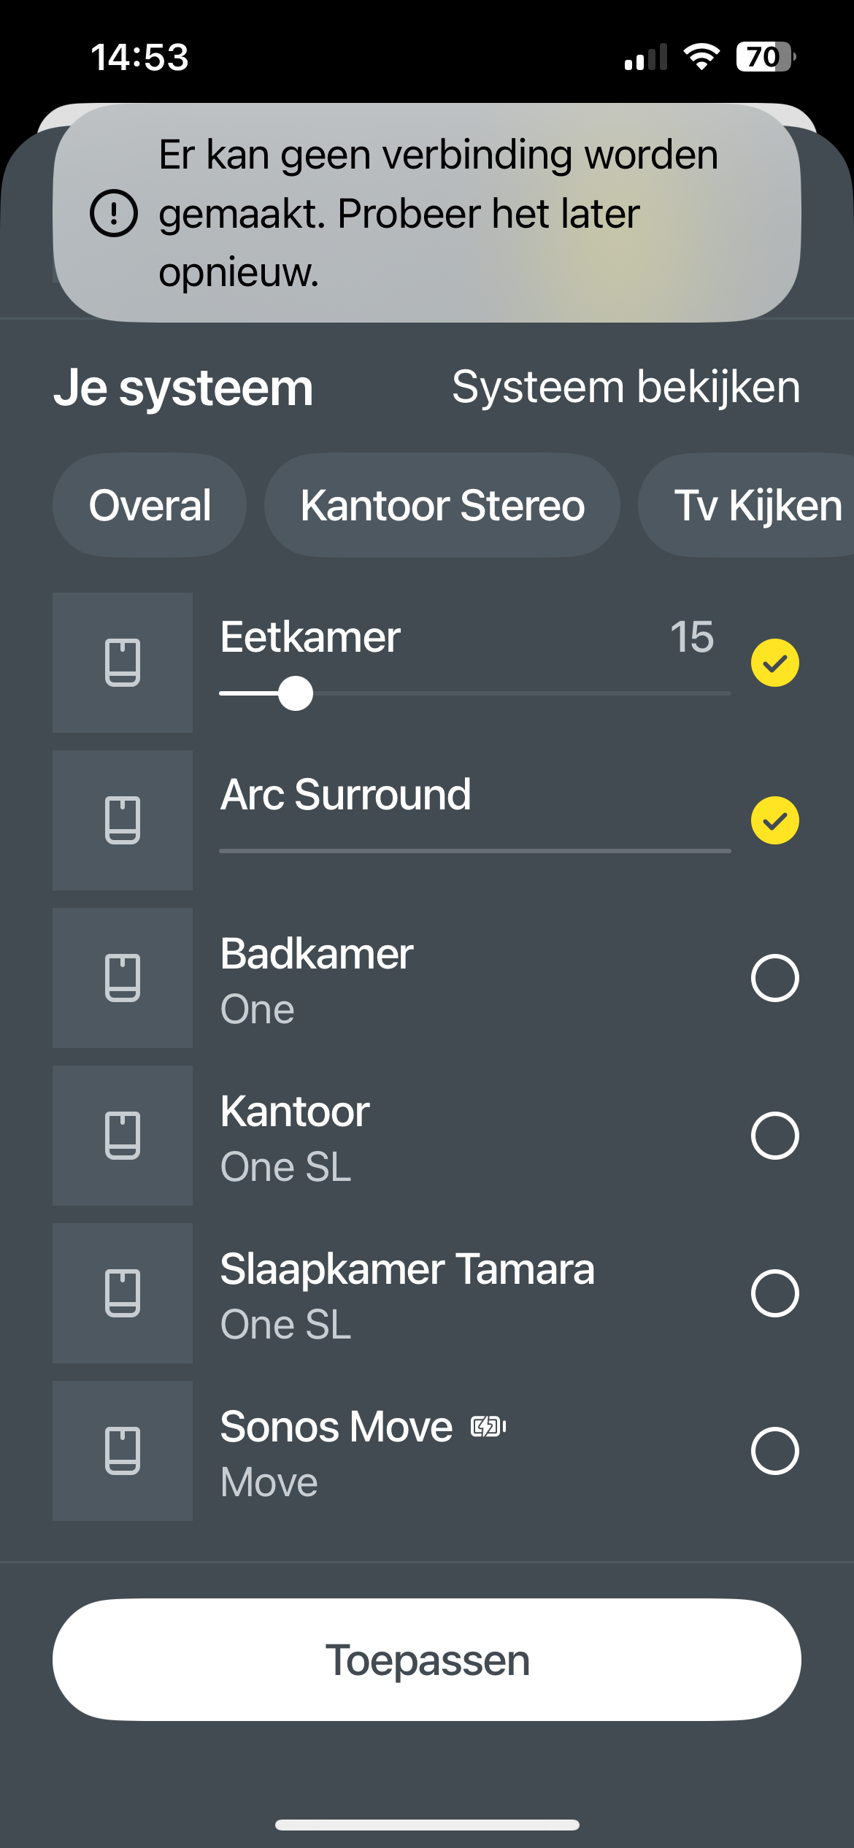Tap the Toepassen button

(427, 1660)
